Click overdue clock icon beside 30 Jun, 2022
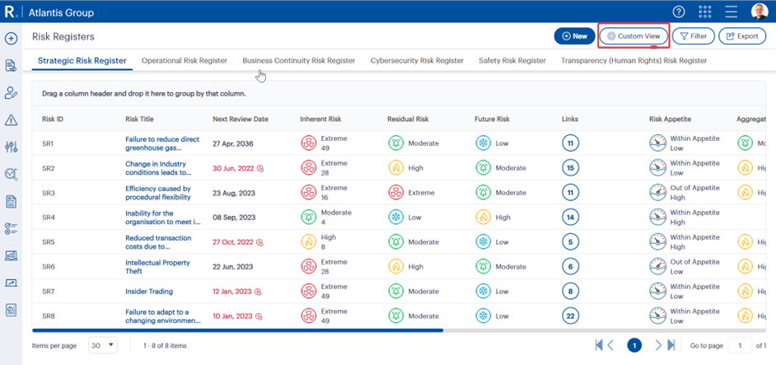Image resolution: width=776 pixels, height=365 pixels. pos(260,168)
